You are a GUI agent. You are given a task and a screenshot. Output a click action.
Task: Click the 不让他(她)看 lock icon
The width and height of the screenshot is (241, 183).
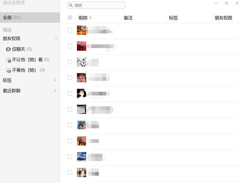coord(8,60)
